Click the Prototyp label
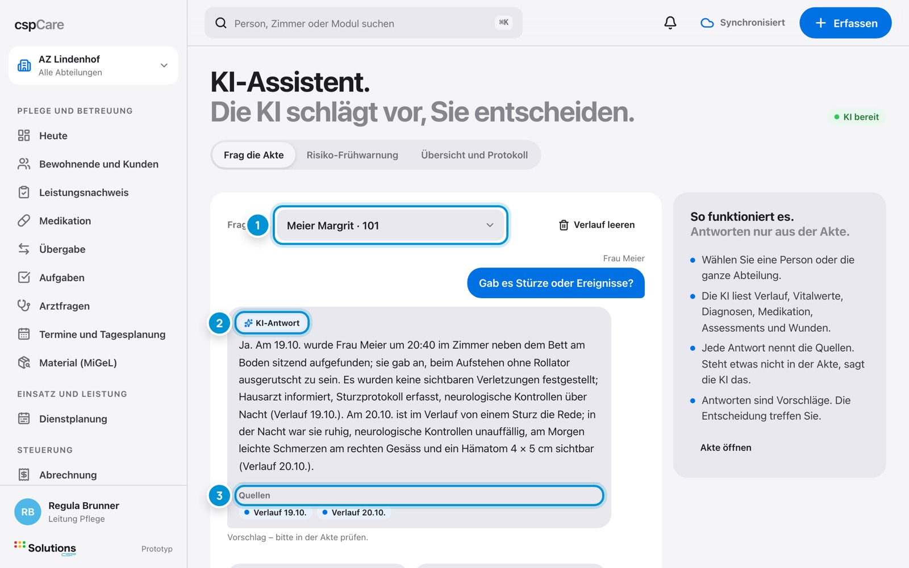The width and height of the screenshot is (909, 568). 157,549
